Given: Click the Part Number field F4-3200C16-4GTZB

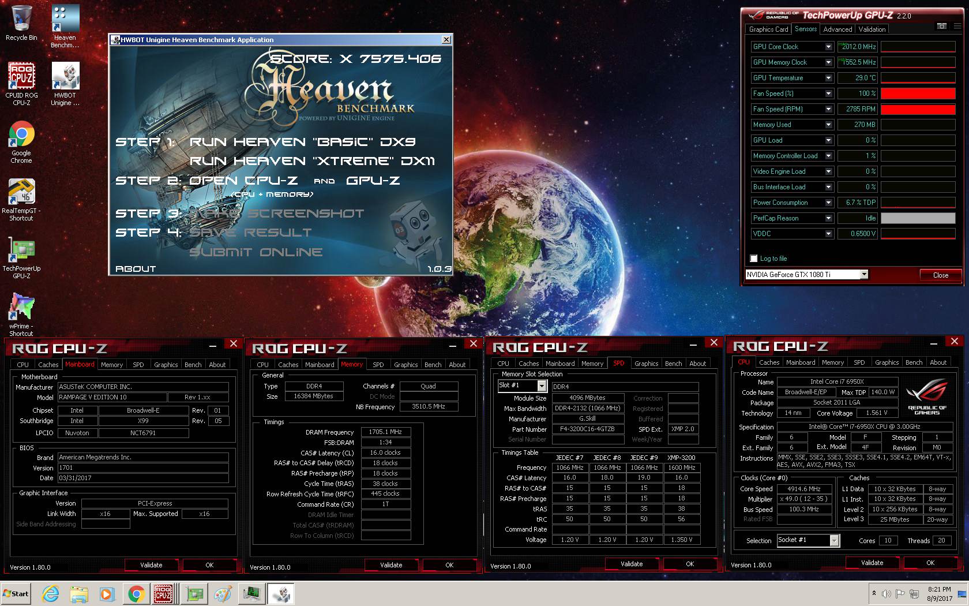Looking at the screenshot, I should tap(588, 429).
